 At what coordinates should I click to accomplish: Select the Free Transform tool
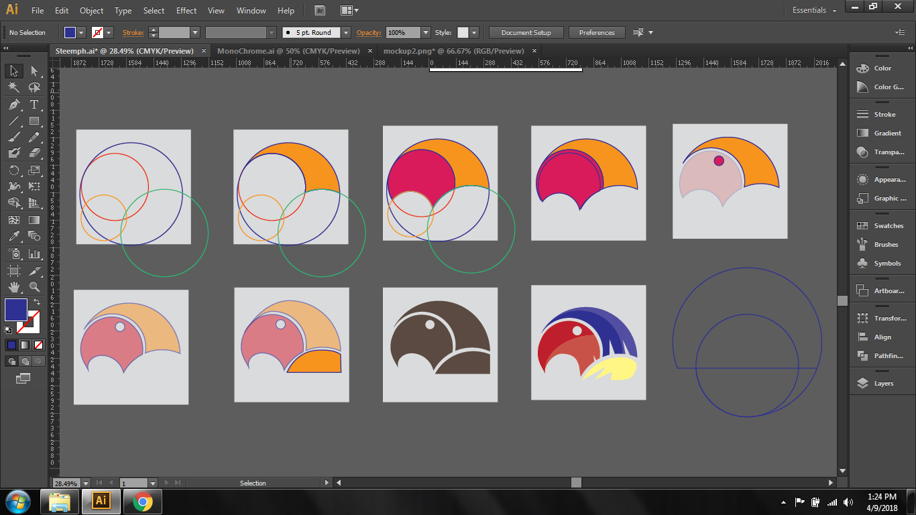(34, 186)
